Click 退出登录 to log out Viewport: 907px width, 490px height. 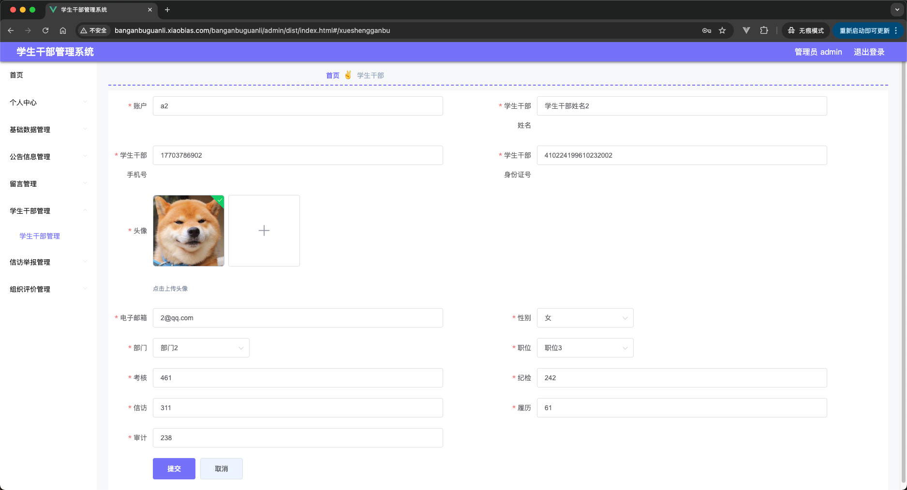[869, 52]
